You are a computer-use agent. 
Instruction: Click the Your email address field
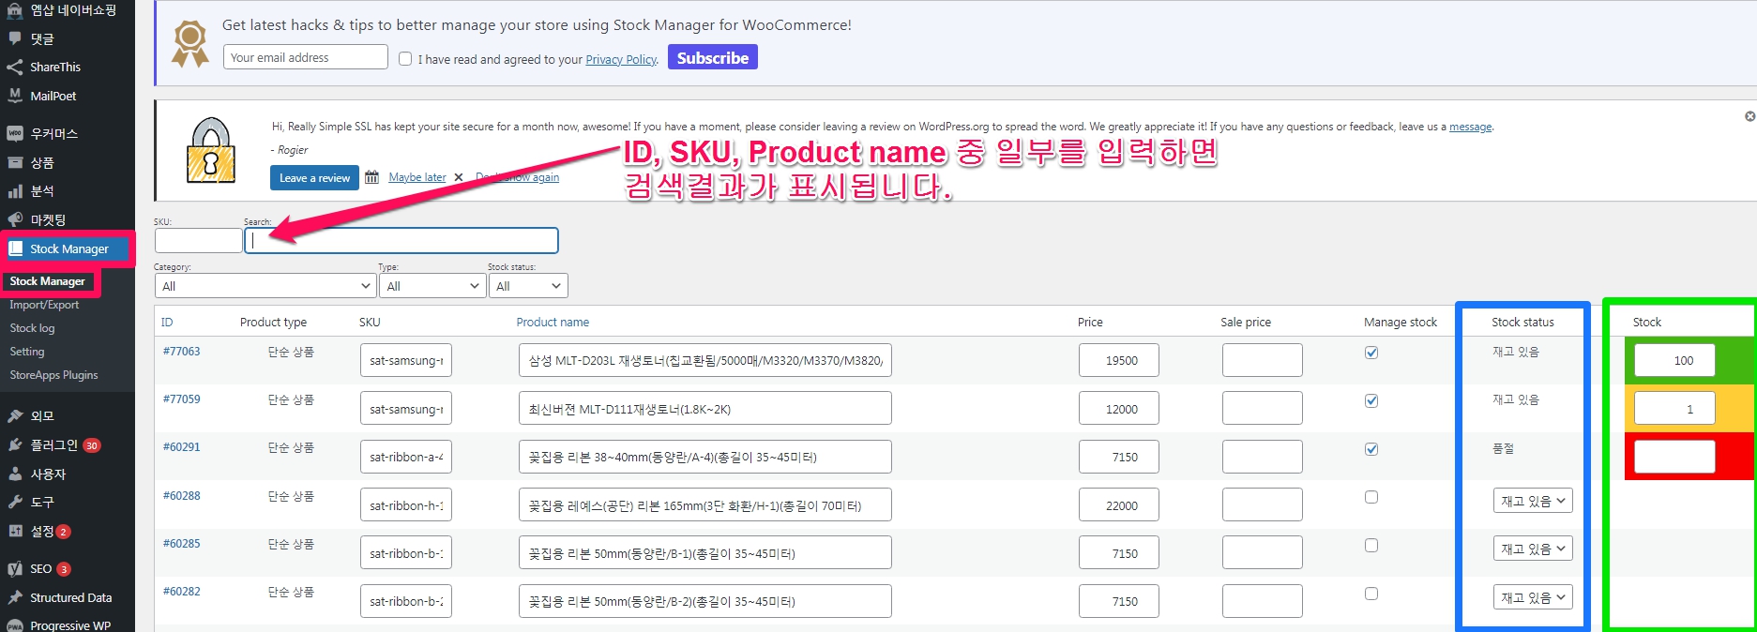point(306,57)
